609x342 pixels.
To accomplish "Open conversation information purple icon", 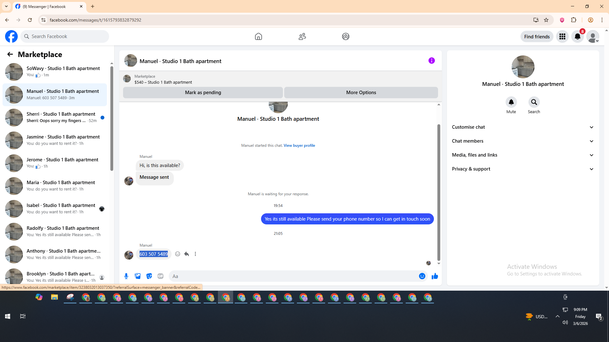I will 432,61.
